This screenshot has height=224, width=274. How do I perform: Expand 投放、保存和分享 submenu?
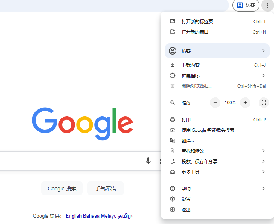click(217, 162)
